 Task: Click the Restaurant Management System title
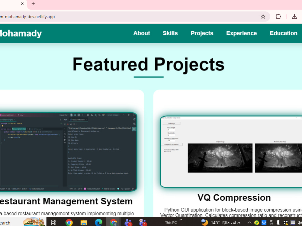[66, 201]
